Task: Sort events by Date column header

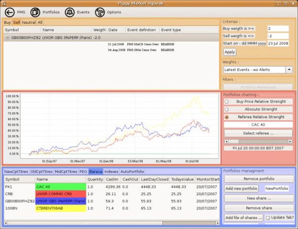Action: 116,30
